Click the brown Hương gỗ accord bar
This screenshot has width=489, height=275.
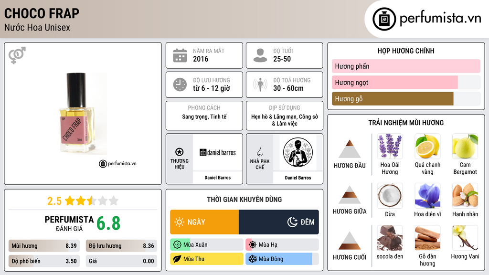pos(406,98)
